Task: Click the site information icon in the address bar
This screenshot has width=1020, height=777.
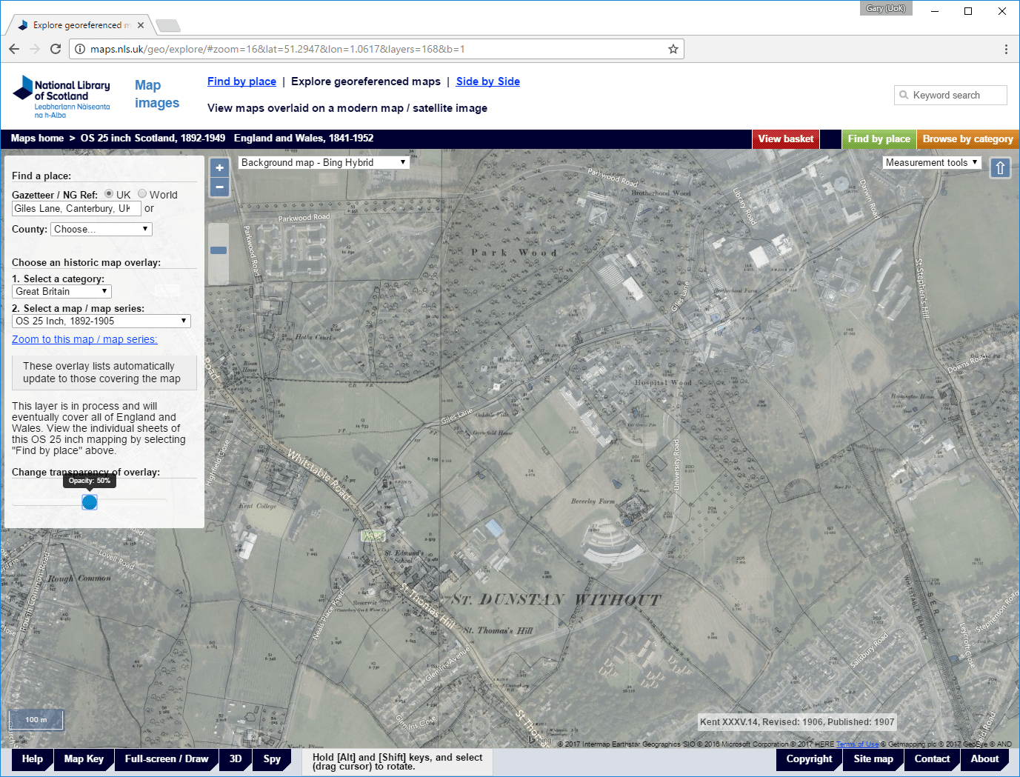Action: click(80, 49)
